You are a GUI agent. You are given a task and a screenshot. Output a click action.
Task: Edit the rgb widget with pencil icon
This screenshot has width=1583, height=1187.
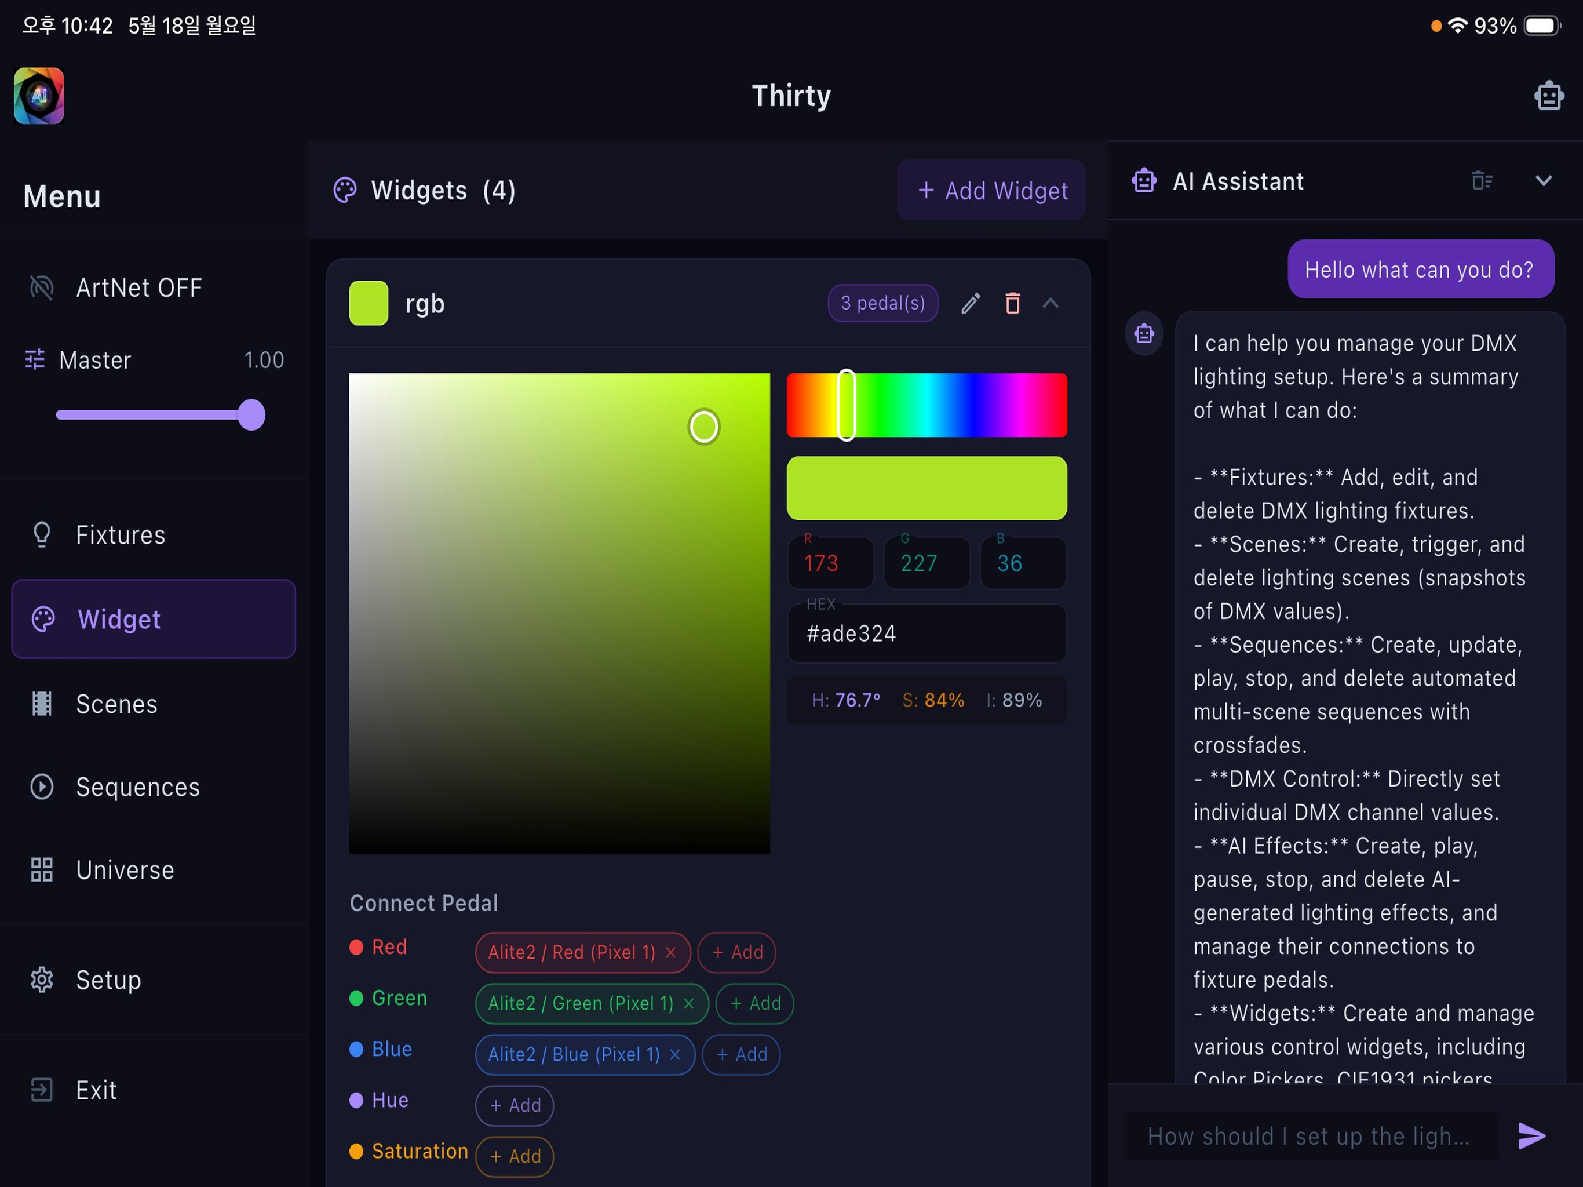point(971,304)
